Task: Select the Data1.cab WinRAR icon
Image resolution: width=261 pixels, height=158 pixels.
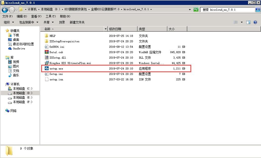Action: (x=46, y=52)
